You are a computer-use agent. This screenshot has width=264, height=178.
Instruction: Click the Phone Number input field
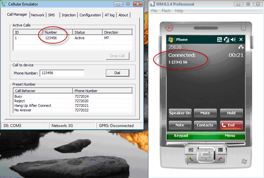coord(62,73)
